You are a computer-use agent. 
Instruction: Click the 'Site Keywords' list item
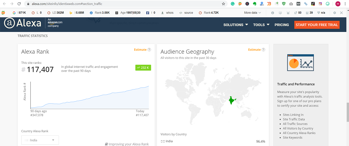292,137
